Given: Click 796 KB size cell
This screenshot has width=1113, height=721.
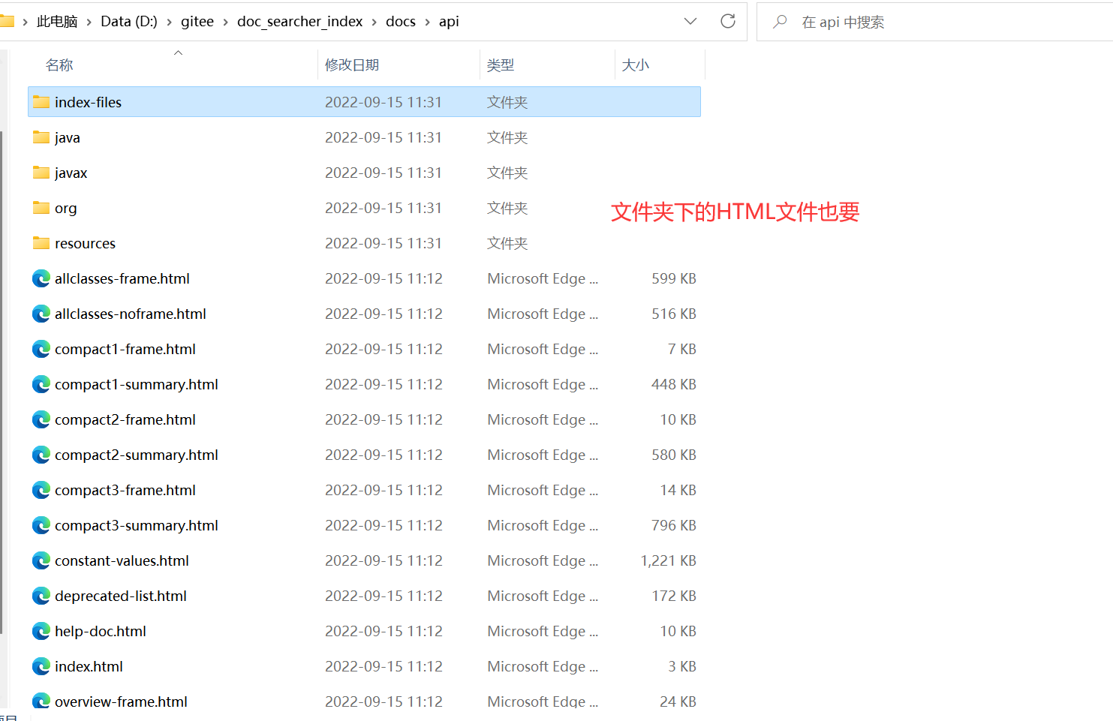Looking at the screenshot, I should [673, 525].
